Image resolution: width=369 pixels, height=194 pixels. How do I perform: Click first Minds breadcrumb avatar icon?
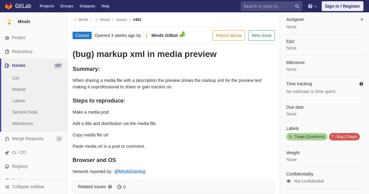75,20
